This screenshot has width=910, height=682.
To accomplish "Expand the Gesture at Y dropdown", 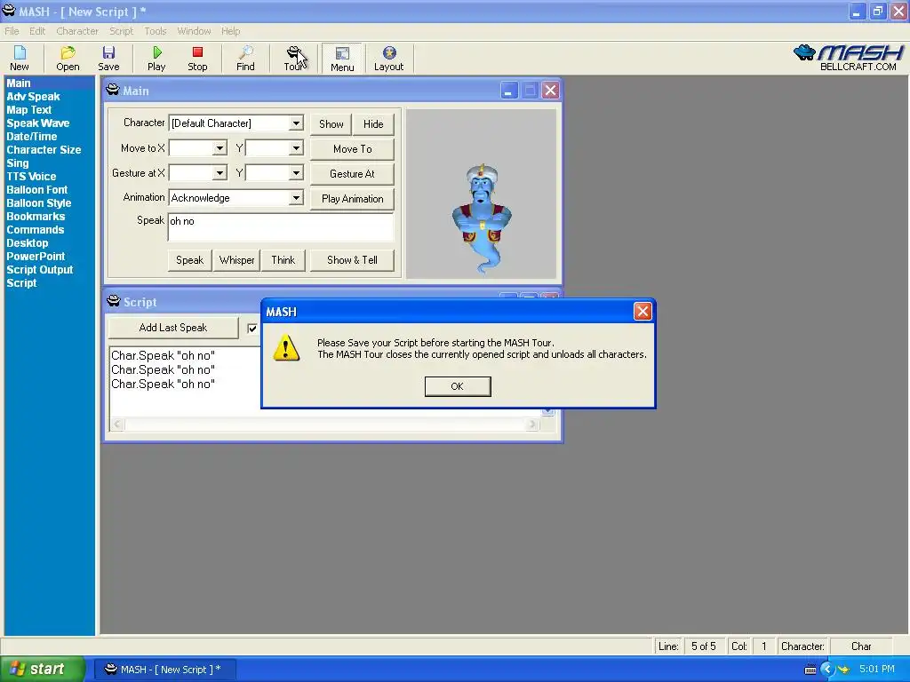I will 296,173.
